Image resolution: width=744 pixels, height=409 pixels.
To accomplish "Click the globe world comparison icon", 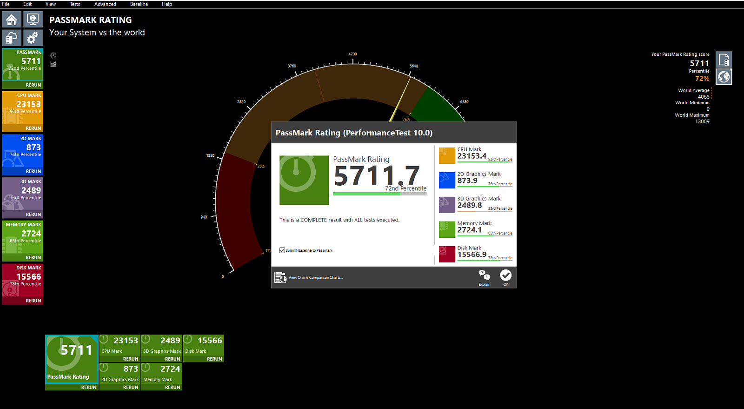I will tap(724, 77).
